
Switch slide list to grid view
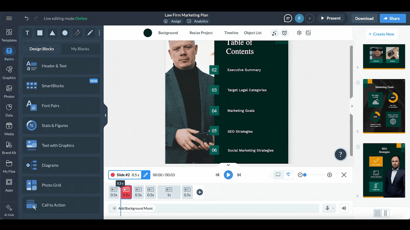click(x=378, y=213)
